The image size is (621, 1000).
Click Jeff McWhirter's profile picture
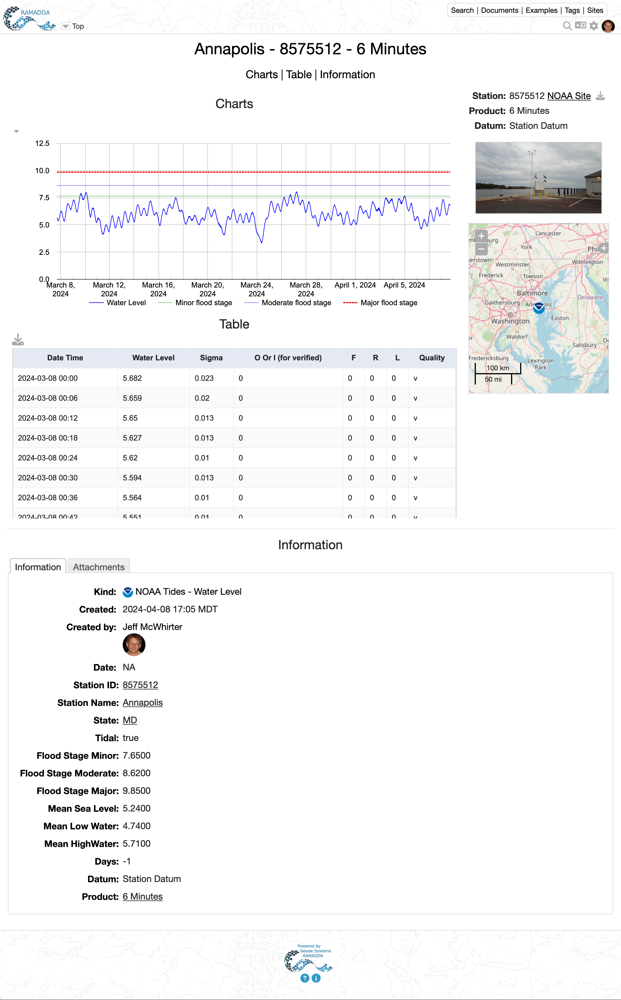click(134, 644)
